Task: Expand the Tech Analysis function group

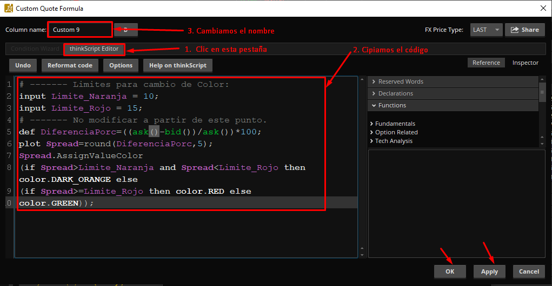Action: [x=391, y=141]
